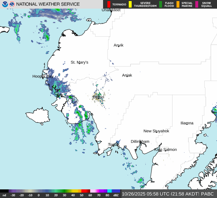The image size is (217, 198).
Task: Click the Hooper Bay city label
Action: (x=43, y=76)
